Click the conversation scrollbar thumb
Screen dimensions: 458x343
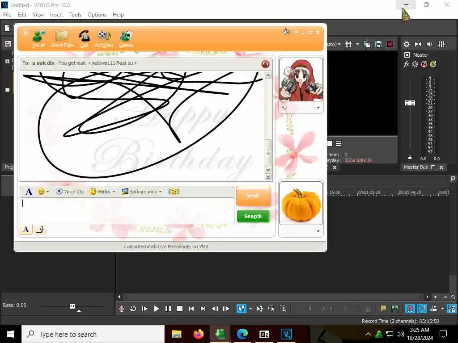point(268,153)
